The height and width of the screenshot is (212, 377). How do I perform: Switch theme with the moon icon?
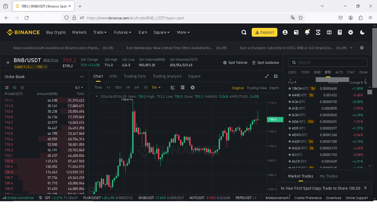pyautogui.click(x=362, y=32)
